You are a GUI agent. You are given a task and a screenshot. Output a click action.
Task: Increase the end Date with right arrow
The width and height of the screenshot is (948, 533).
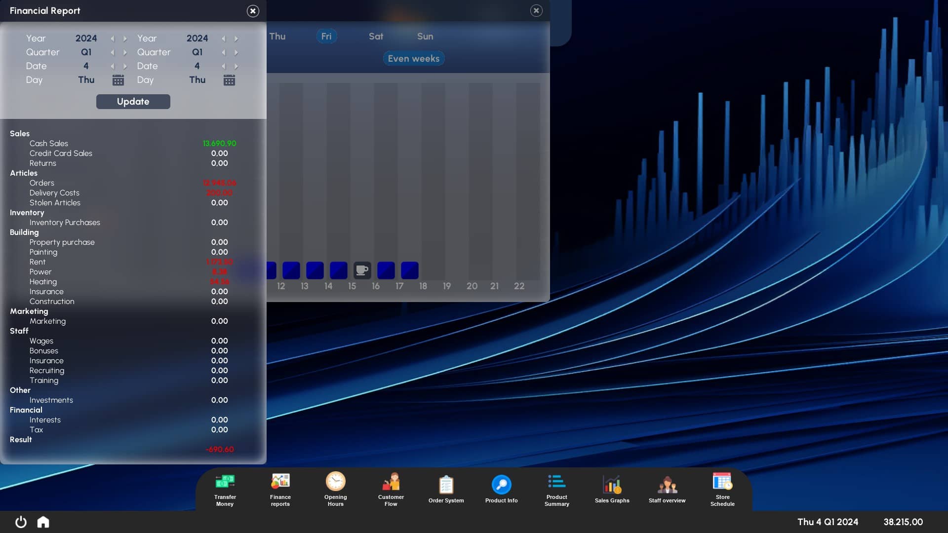point(237,66)
